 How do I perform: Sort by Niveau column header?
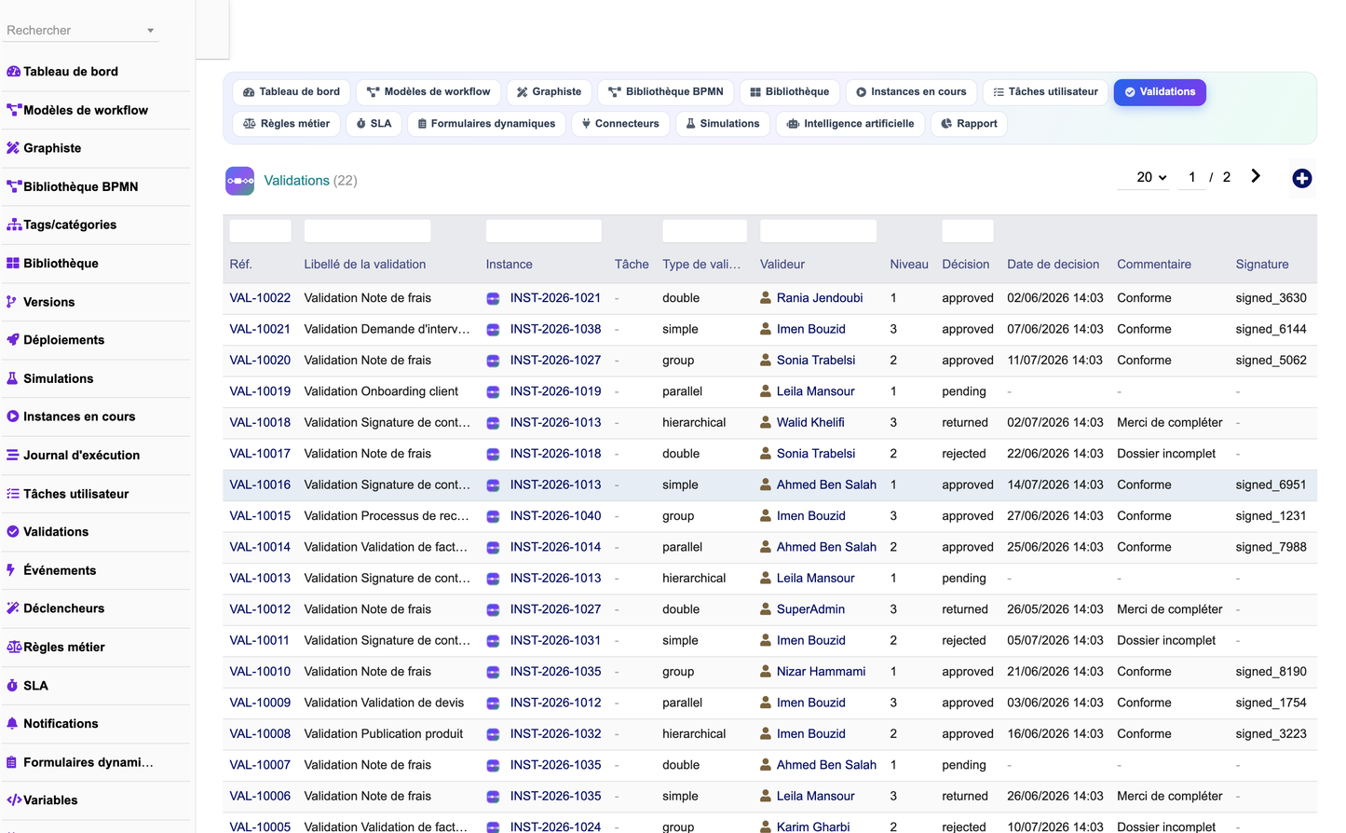tap(909, 265)
